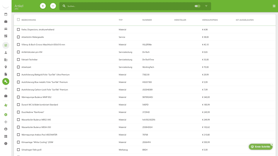Click the add new article plus button

coord(43,6)
